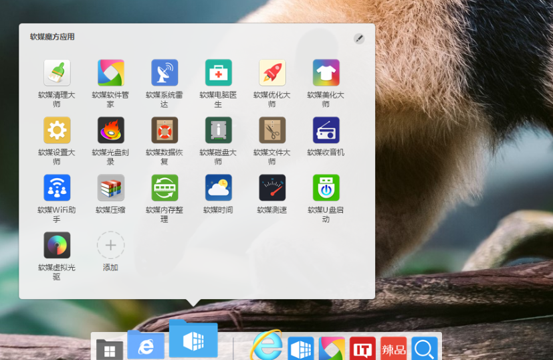Click the enlarged 魔方 folder in dock

tap(193, 339)
